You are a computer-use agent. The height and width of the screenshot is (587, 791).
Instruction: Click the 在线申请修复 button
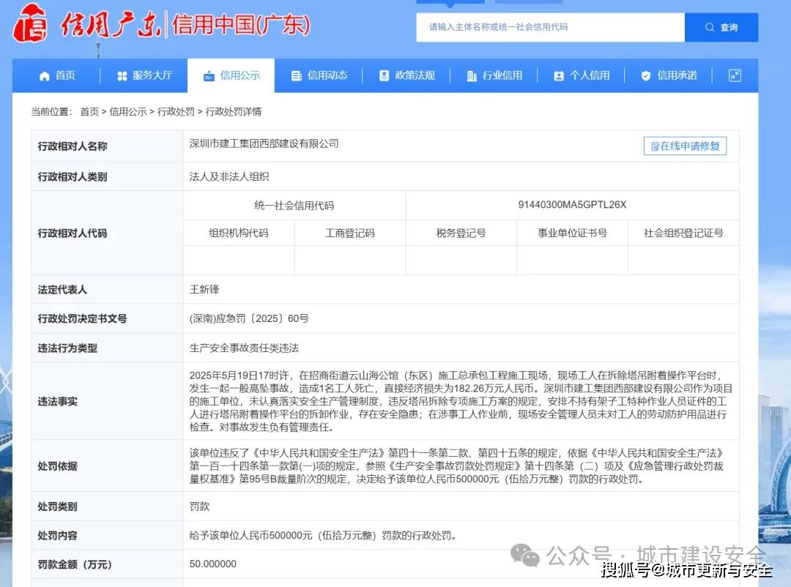[685, 146]
